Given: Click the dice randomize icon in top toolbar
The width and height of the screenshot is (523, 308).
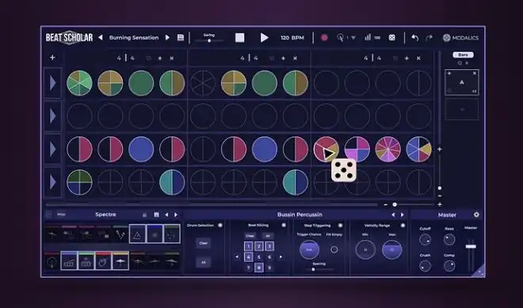Looking at the screenshot, I should 392,38.
